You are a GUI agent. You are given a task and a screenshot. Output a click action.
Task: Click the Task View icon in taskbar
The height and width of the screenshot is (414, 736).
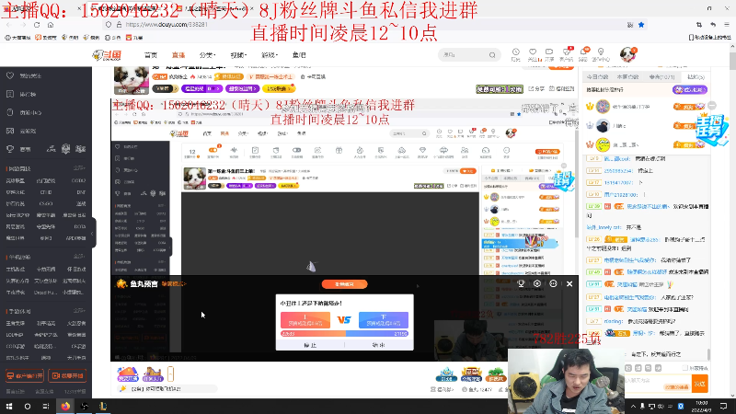[x=45, y=406]
